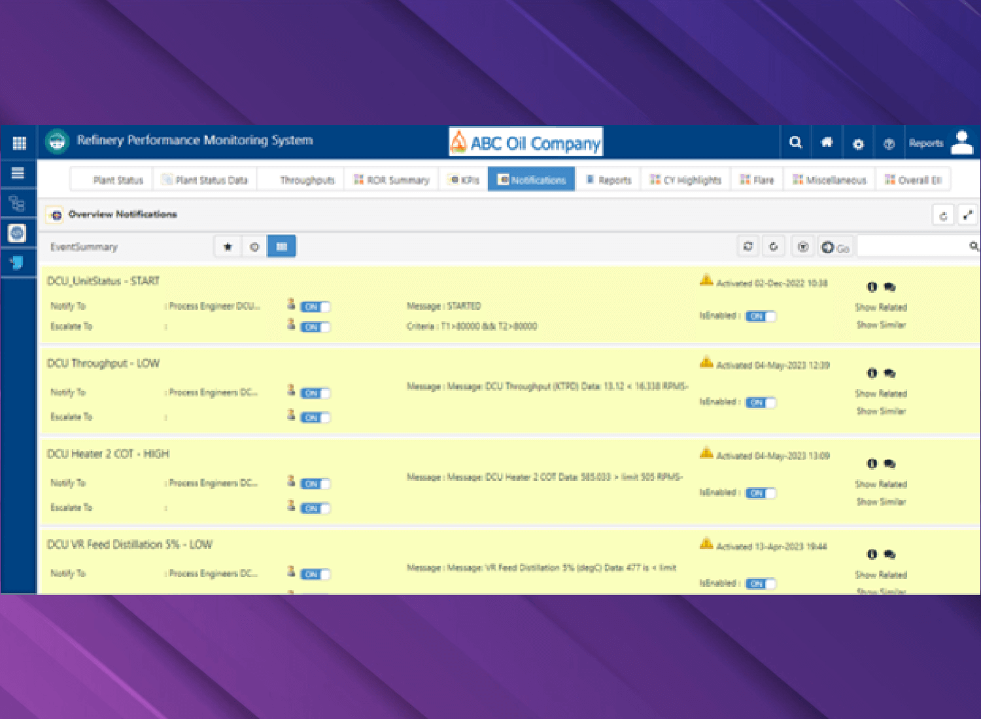Click Show Related for DCU Throughput LOW
The width and height of the screenshot is (981, 719).
pyautogui.click(x=880, y=393)
